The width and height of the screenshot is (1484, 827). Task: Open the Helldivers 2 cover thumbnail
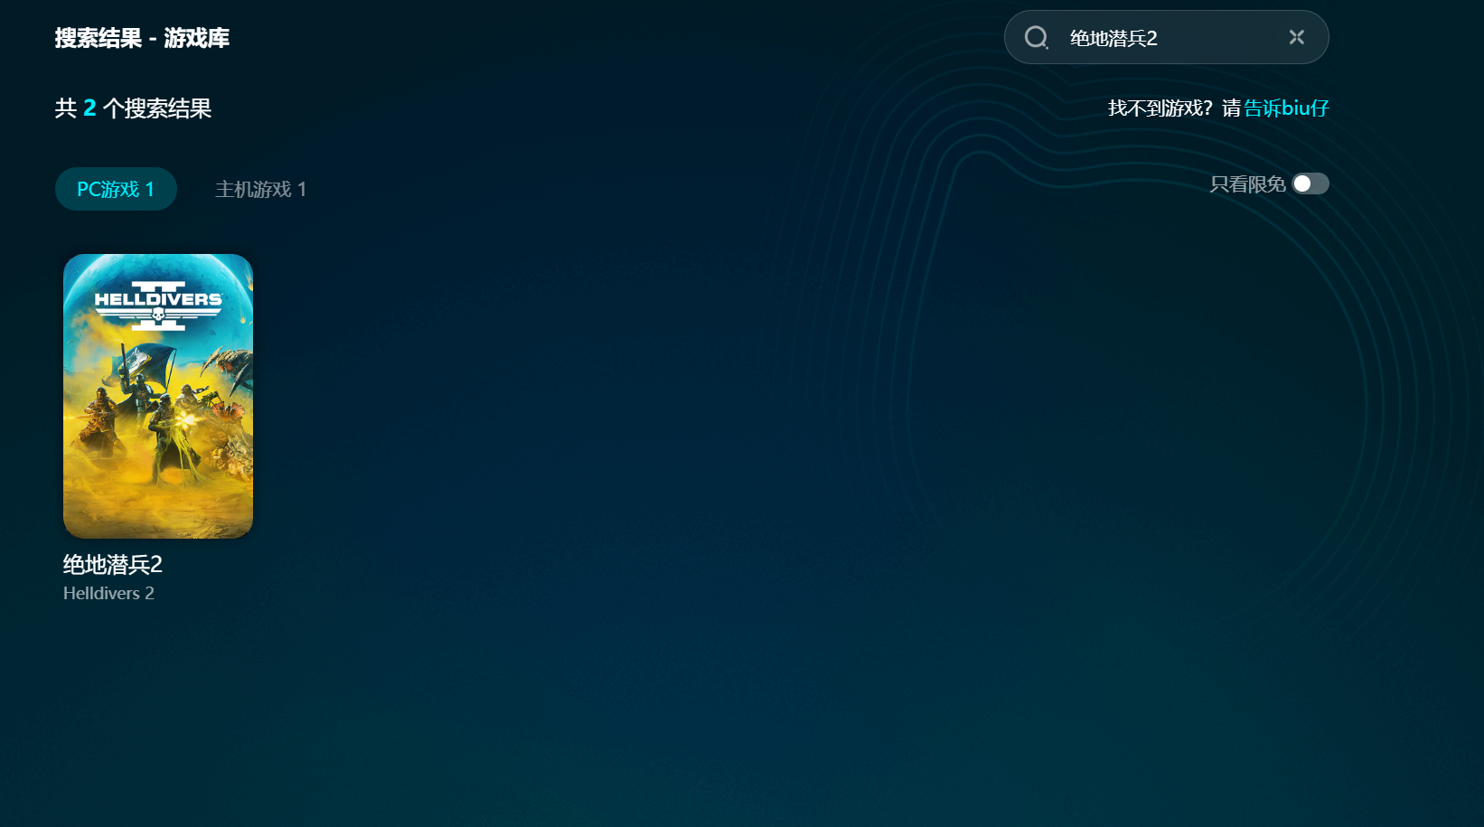pyautogui.click(x=158, y=396)
